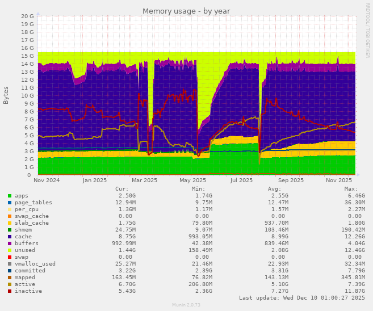Click the 'Sep 2025' x-axis label
The image size is (373, 311).
291,180
